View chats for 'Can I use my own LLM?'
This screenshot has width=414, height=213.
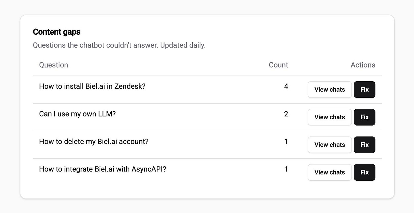coord(330,117)
